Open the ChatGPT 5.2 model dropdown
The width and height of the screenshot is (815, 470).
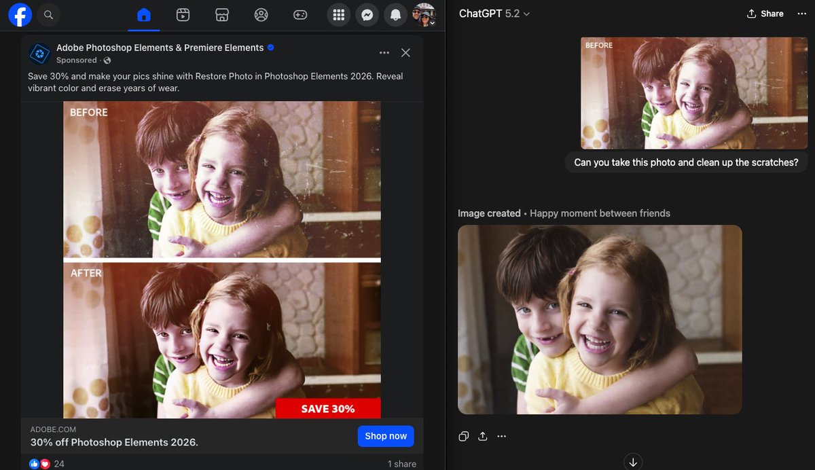[x=494, y=14]
